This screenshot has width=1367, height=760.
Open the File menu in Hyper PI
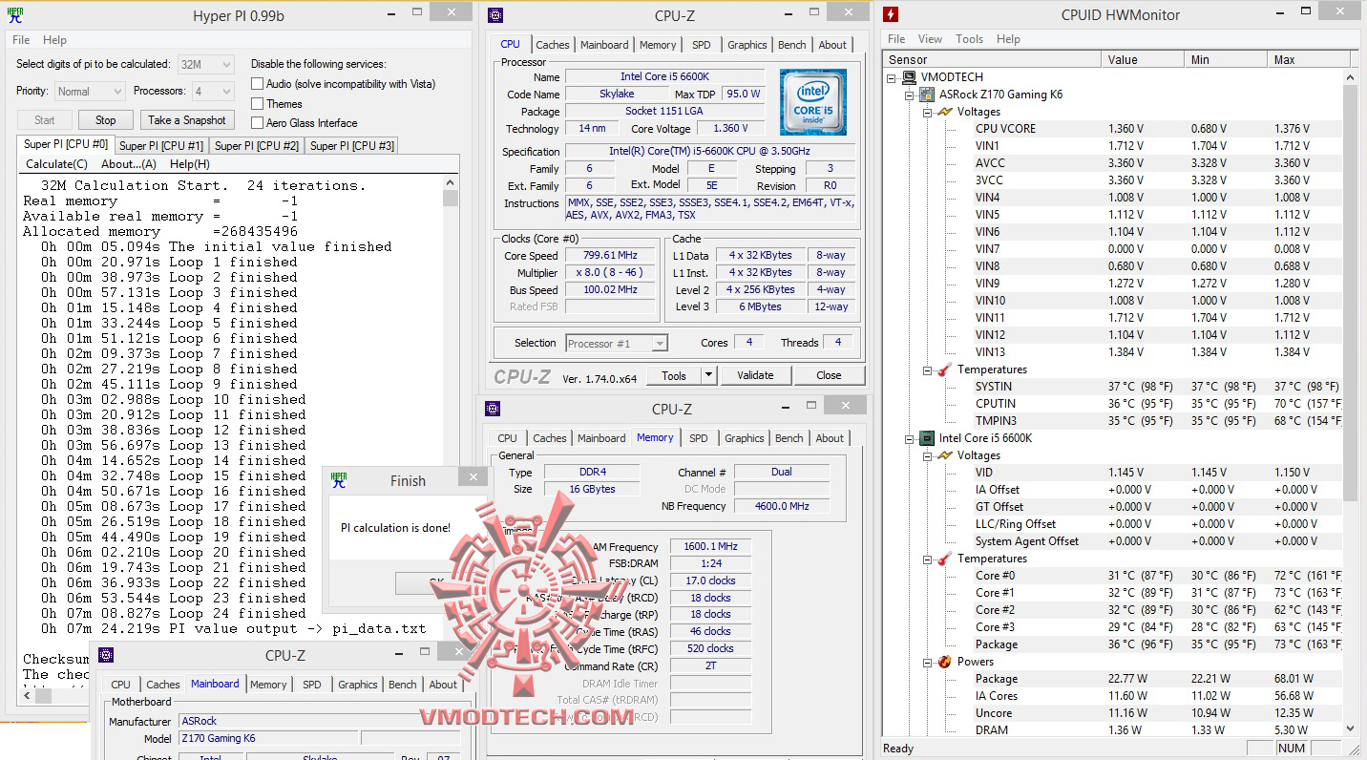tap(21, 40)
